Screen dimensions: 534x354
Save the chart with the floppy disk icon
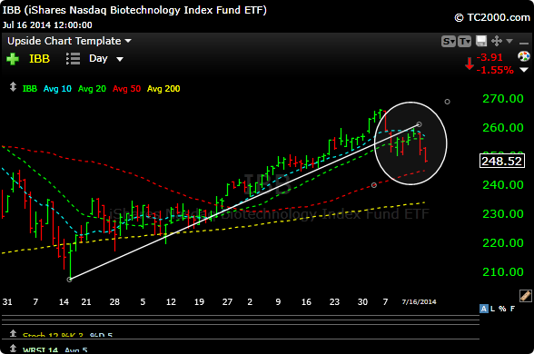click(x=481, y=41)
